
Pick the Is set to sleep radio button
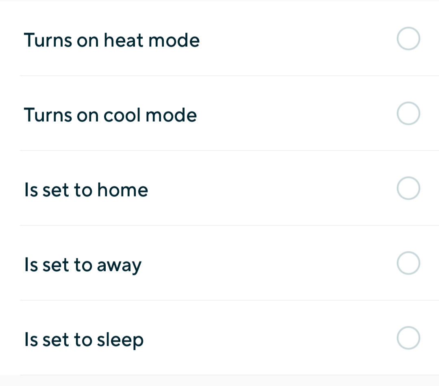tap(408, 338)
